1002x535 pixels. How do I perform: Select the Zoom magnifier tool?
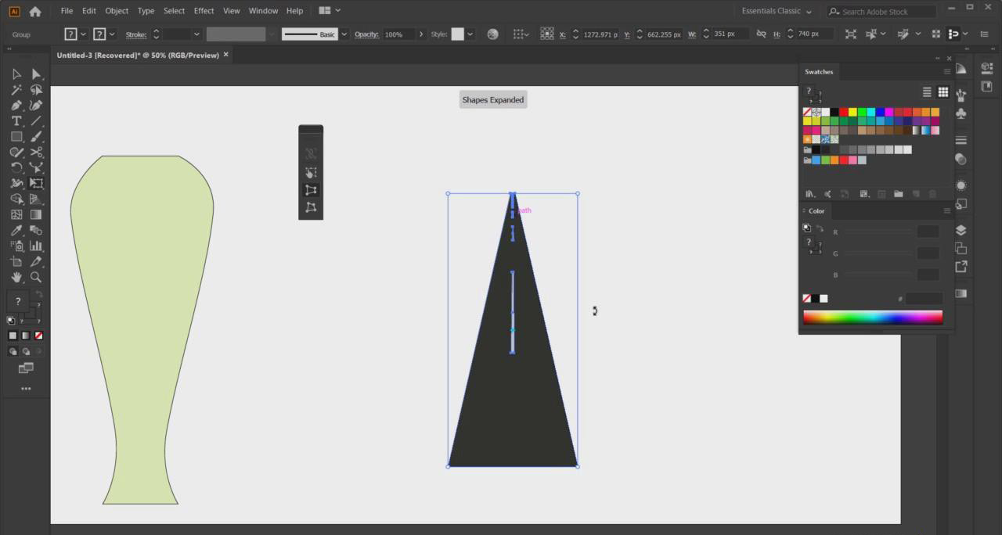pos(36,278)
